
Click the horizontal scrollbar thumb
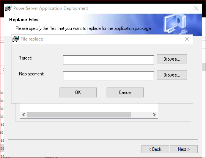click(x=79, y=114)
